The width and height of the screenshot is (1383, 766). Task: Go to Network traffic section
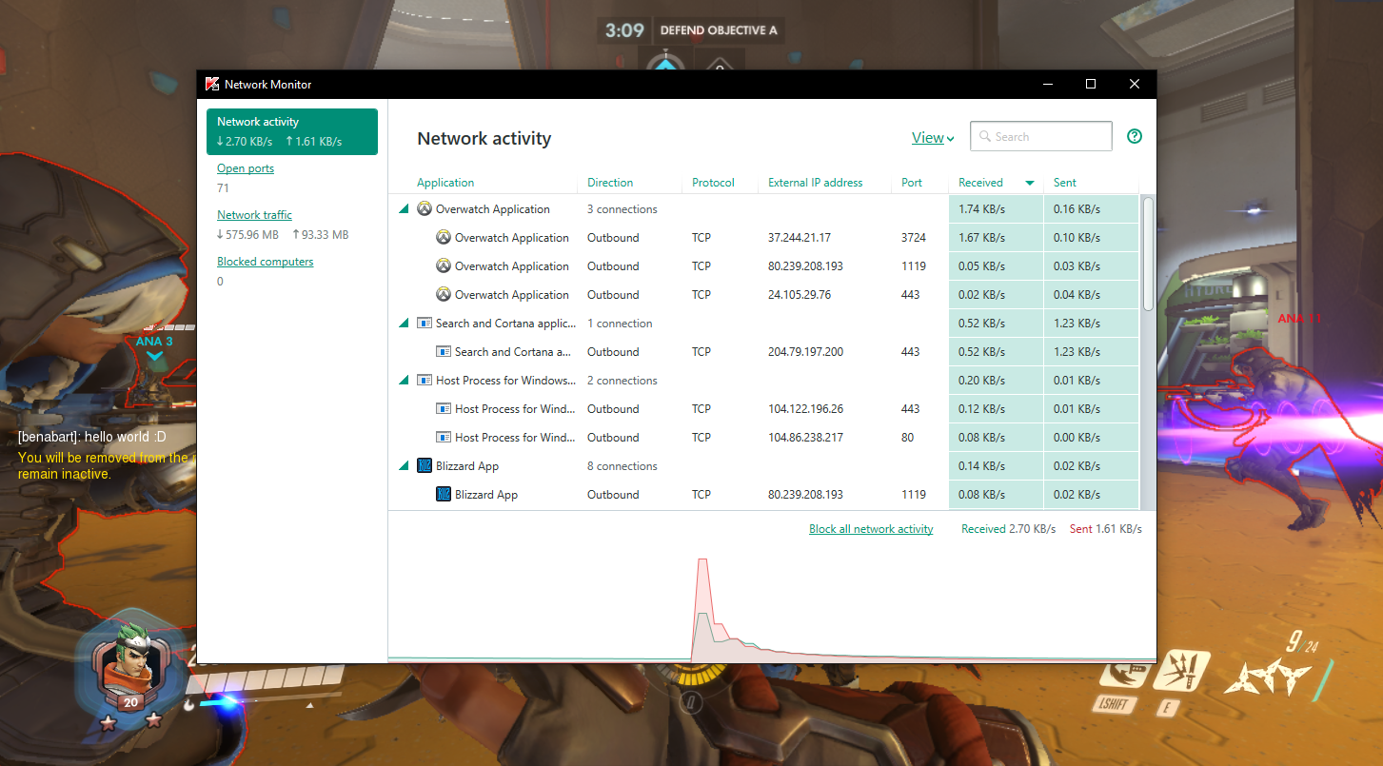pos(254,215)
